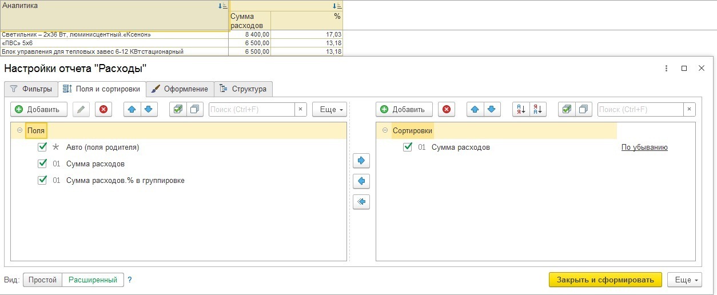Collapse the Поля tree group
Screen dimensions: 717x295
pos(19,130)
